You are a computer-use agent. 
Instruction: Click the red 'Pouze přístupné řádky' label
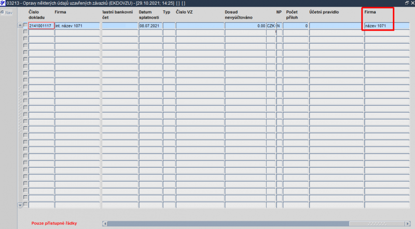[54, 223]
